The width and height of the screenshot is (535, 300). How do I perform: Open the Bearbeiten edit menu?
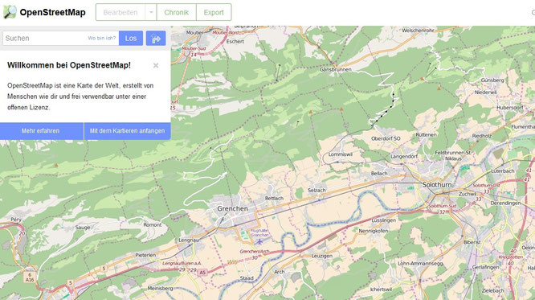(x=120, y=12)
